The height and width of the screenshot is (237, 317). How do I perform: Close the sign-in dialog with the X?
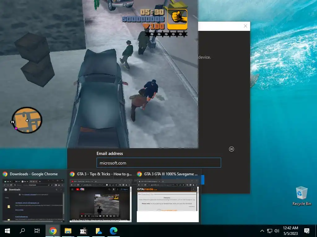tap(245, 26)
